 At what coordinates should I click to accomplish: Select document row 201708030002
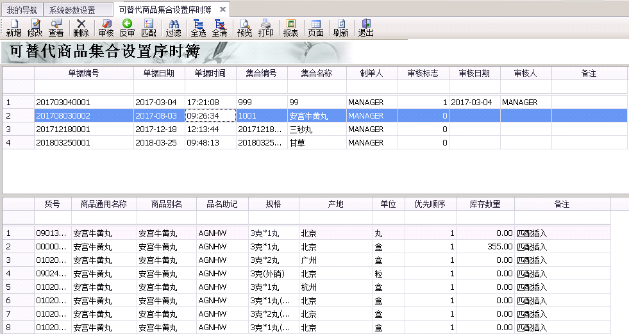click(x=314, y=116)
